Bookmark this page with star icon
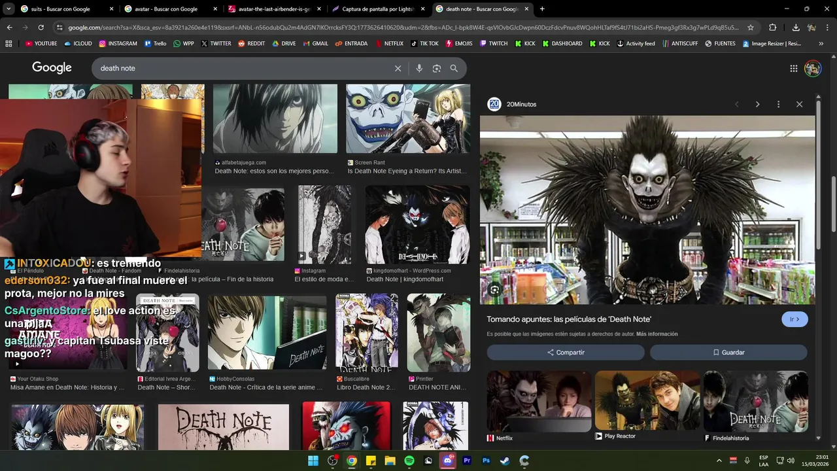The height and width of the screenshot is (471, 837). pos(751,27)
